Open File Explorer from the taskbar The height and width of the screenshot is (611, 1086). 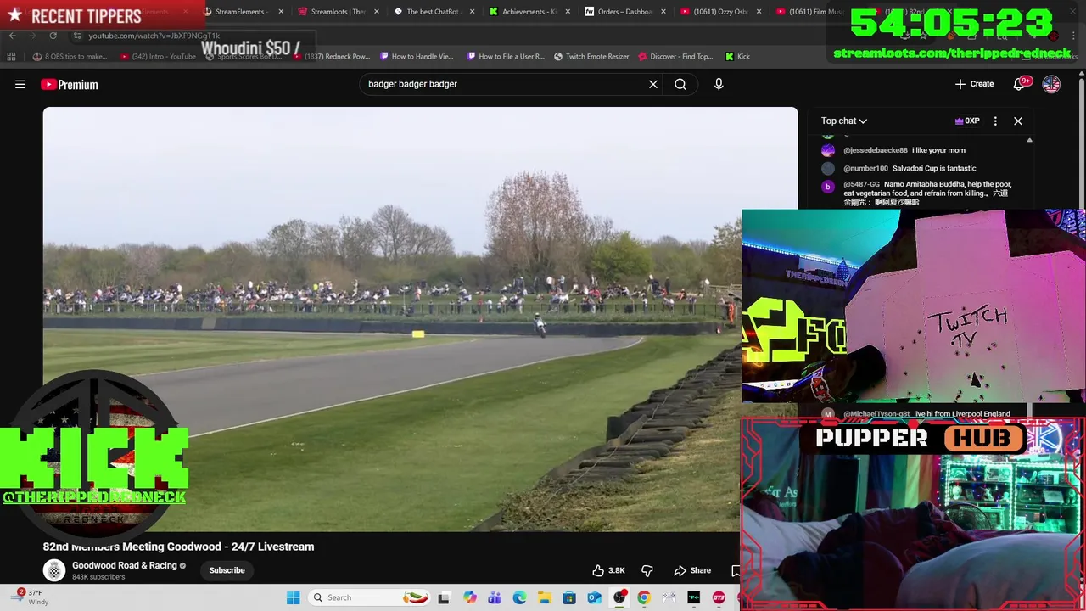544,597
